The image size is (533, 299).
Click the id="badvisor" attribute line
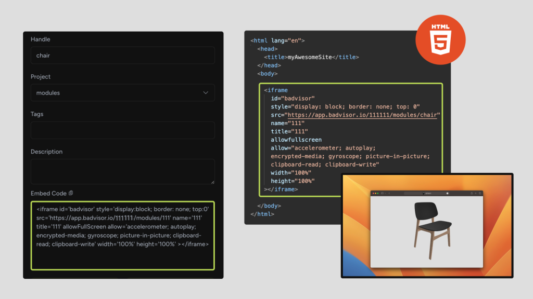tap(293, 98)
